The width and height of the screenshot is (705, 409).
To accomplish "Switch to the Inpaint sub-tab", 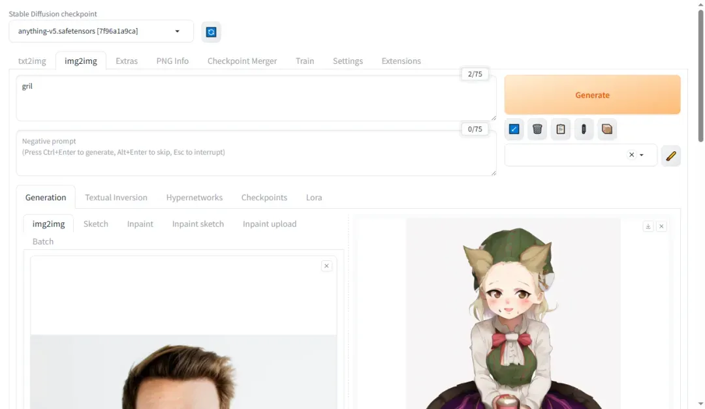I will (140, 224).
